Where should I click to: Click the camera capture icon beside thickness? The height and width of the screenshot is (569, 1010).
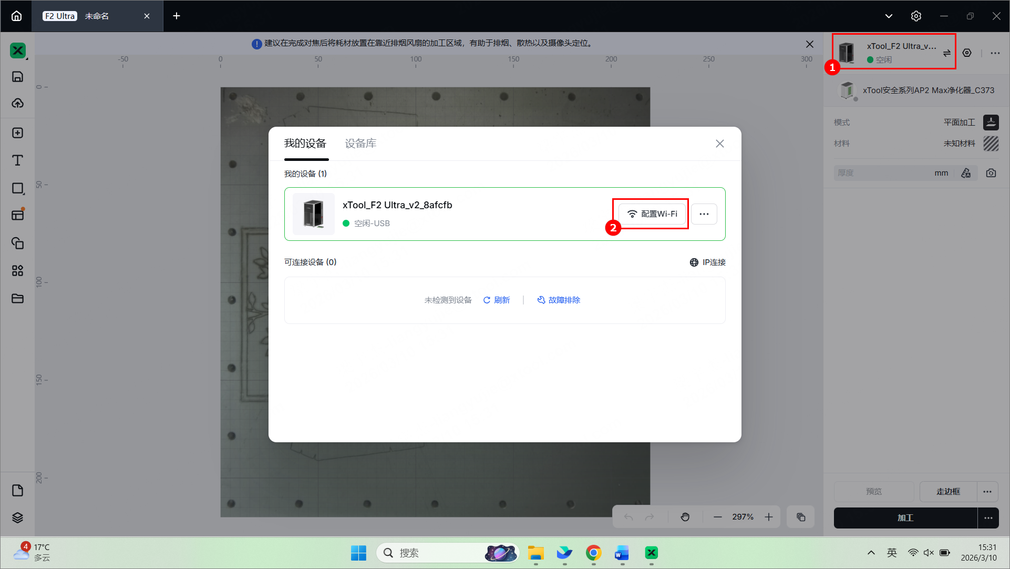[991, 173]
